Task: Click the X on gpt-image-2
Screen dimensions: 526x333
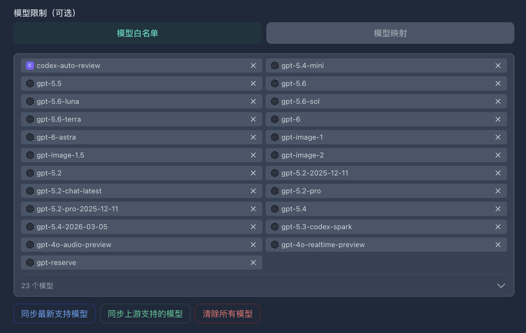Action: [x=498, y=155]
